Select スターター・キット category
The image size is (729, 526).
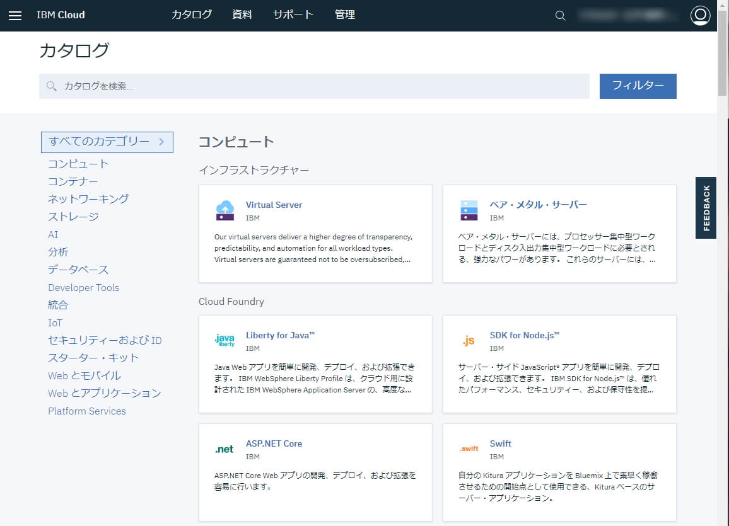(x=93, y=358)
